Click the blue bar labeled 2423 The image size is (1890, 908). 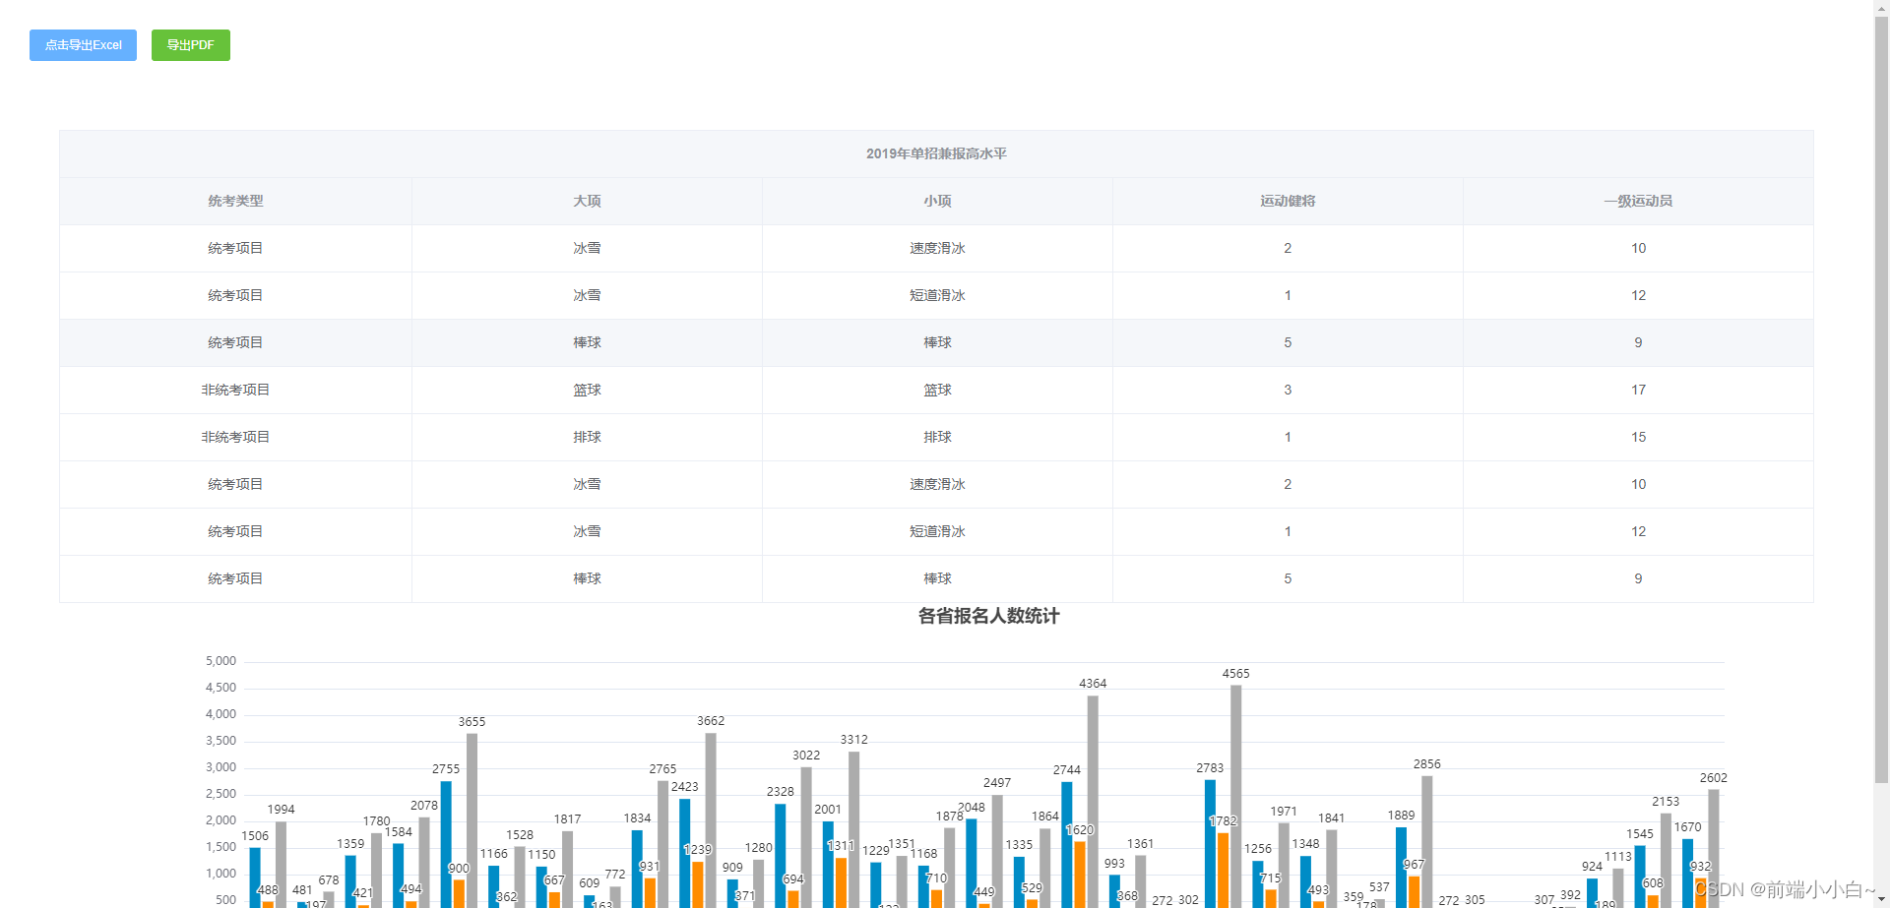(x=685, y=853)
